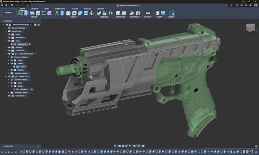Click the timeline Play button
Viewport: 259px width, 155px height.
tap(9, 152)
